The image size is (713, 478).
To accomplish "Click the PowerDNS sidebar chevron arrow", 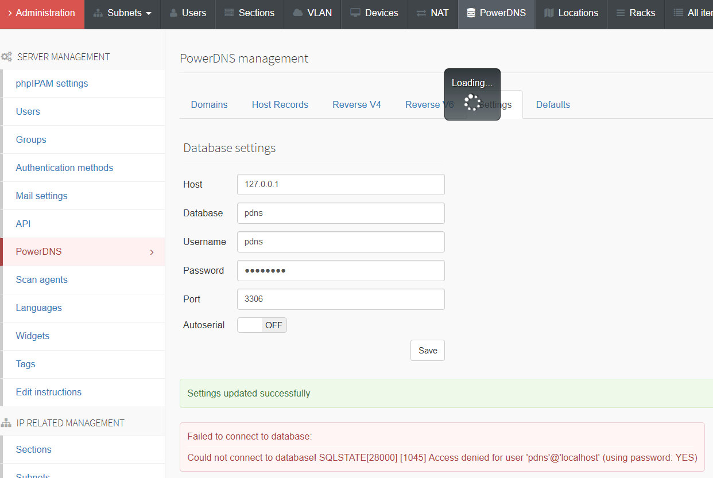I will pos(152,252).
